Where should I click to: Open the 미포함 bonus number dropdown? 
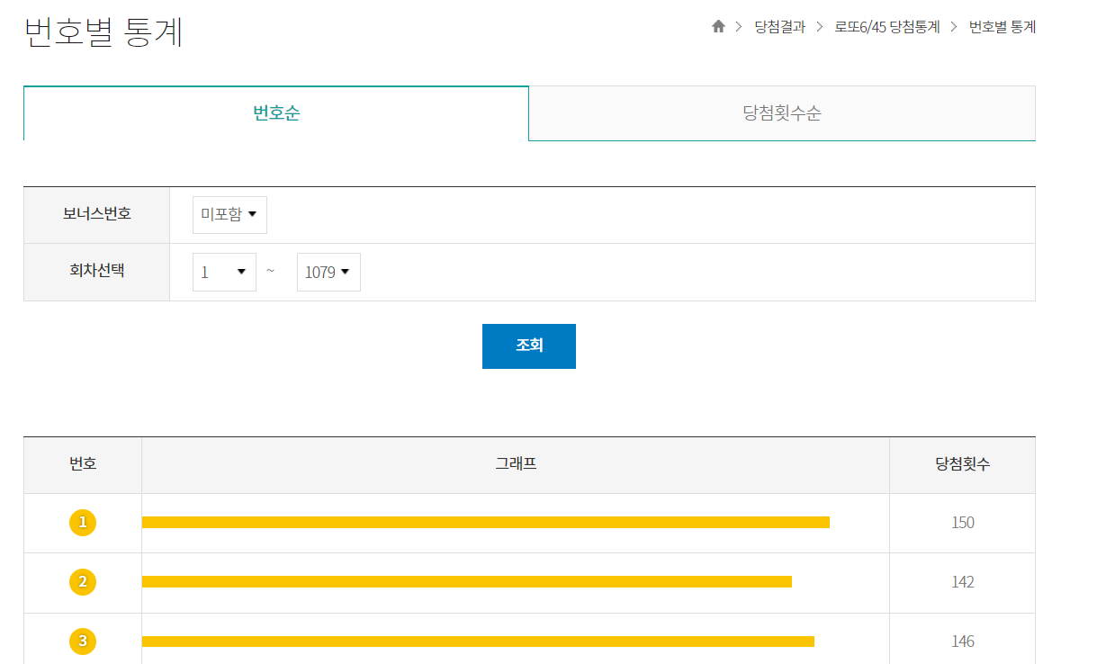tap(229, 214)
